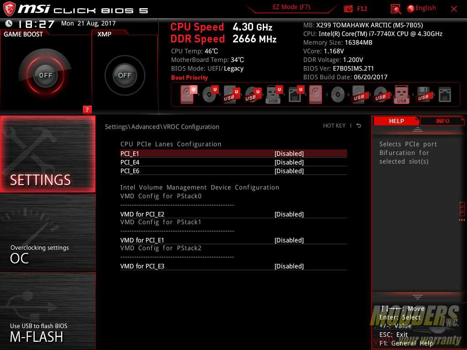Screen dimensions: 467x350
Task: Click the MB: X299 TOMAHAWK ARCTIC text
Action: point(363,25)
